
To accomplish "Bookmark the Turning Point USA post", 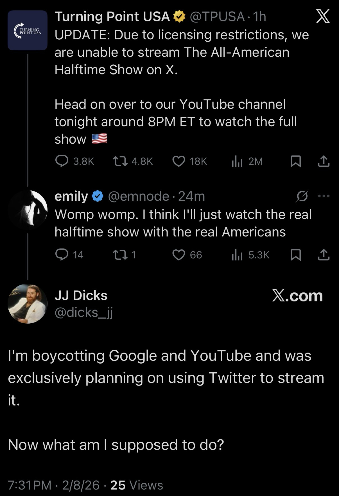I will pyautogui.click(x=295, y=161).
